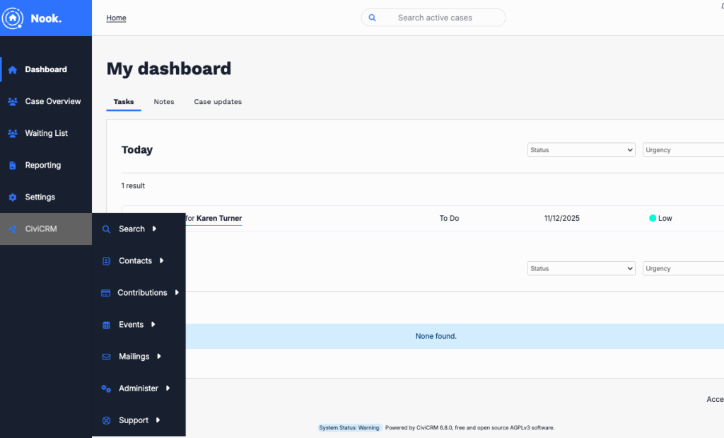Click the Reporting document icon

click(12, 165)
